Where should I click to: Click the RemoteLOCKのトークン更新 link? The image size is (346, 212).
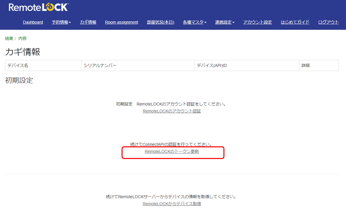pyautogui.click(x=172, y=151)
